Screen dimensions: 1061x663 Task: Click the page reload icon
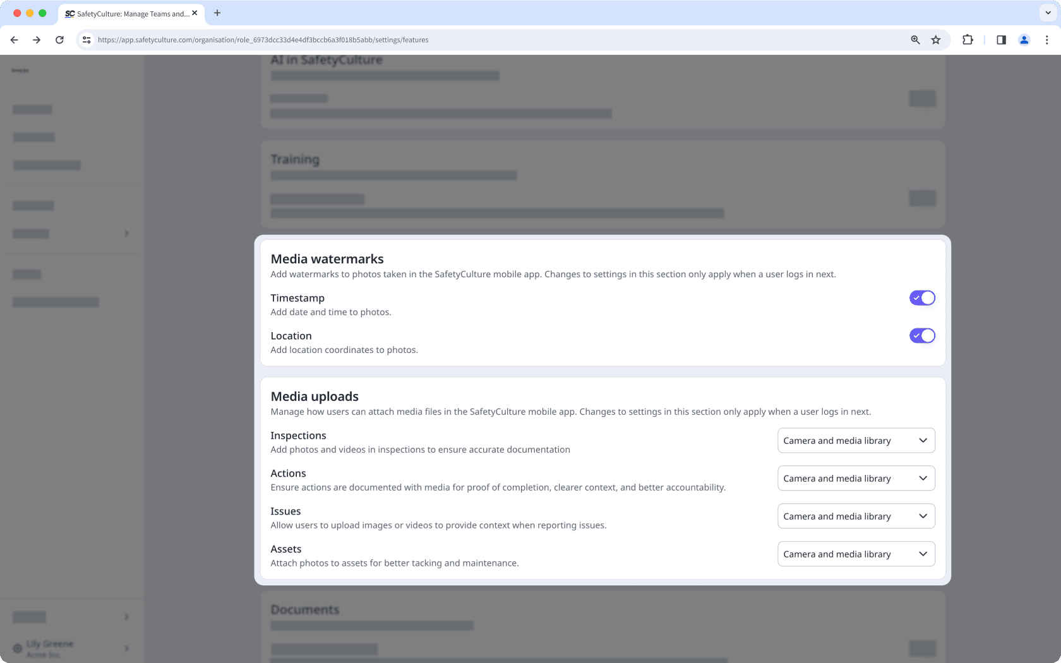[59, 39]
